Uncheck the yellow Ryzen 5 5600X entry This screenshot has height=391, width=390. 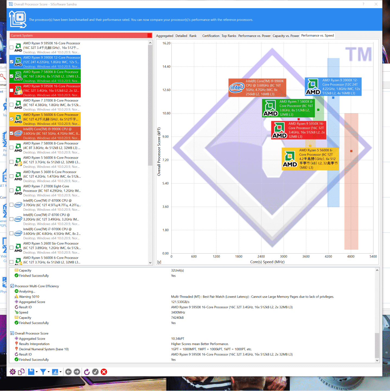(11, 119)
